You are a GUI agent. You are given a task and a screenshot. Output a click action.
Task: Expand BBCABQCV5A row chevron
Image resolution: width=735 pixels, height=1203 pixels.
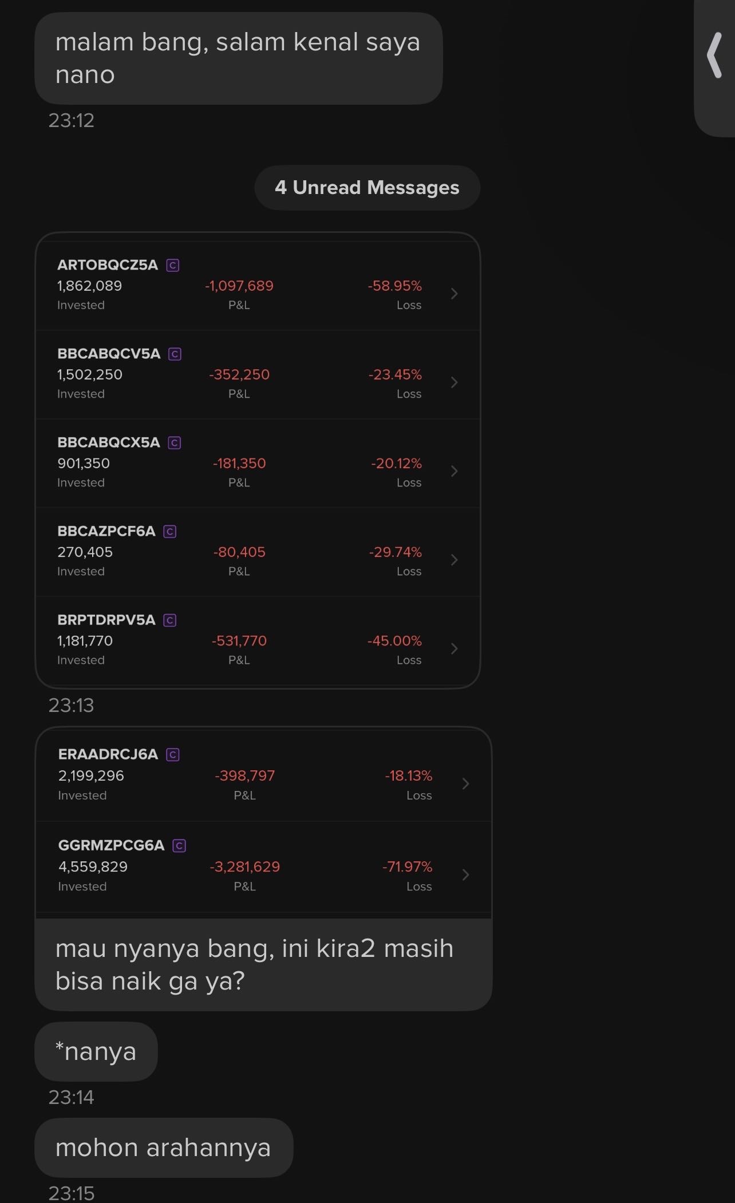455,382
